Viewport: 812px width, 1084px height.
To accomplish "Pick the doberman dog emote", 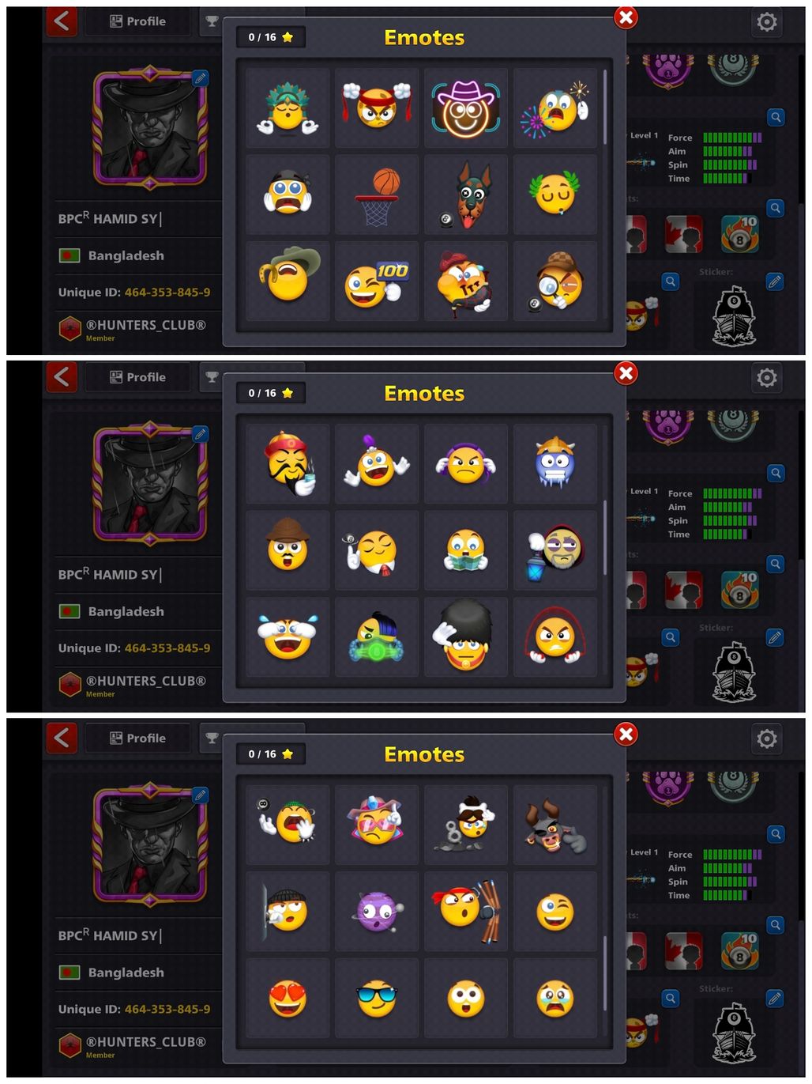I will (x=466, y=195).
